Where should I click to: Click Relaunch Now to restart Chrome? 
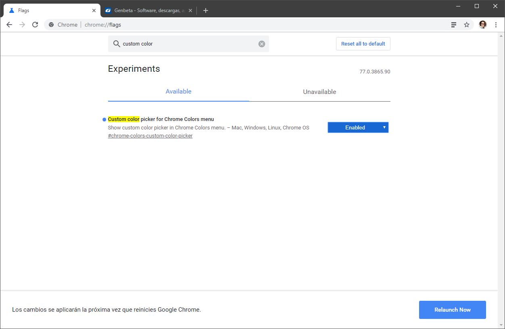pyautogui.click(x=452, y=310)
